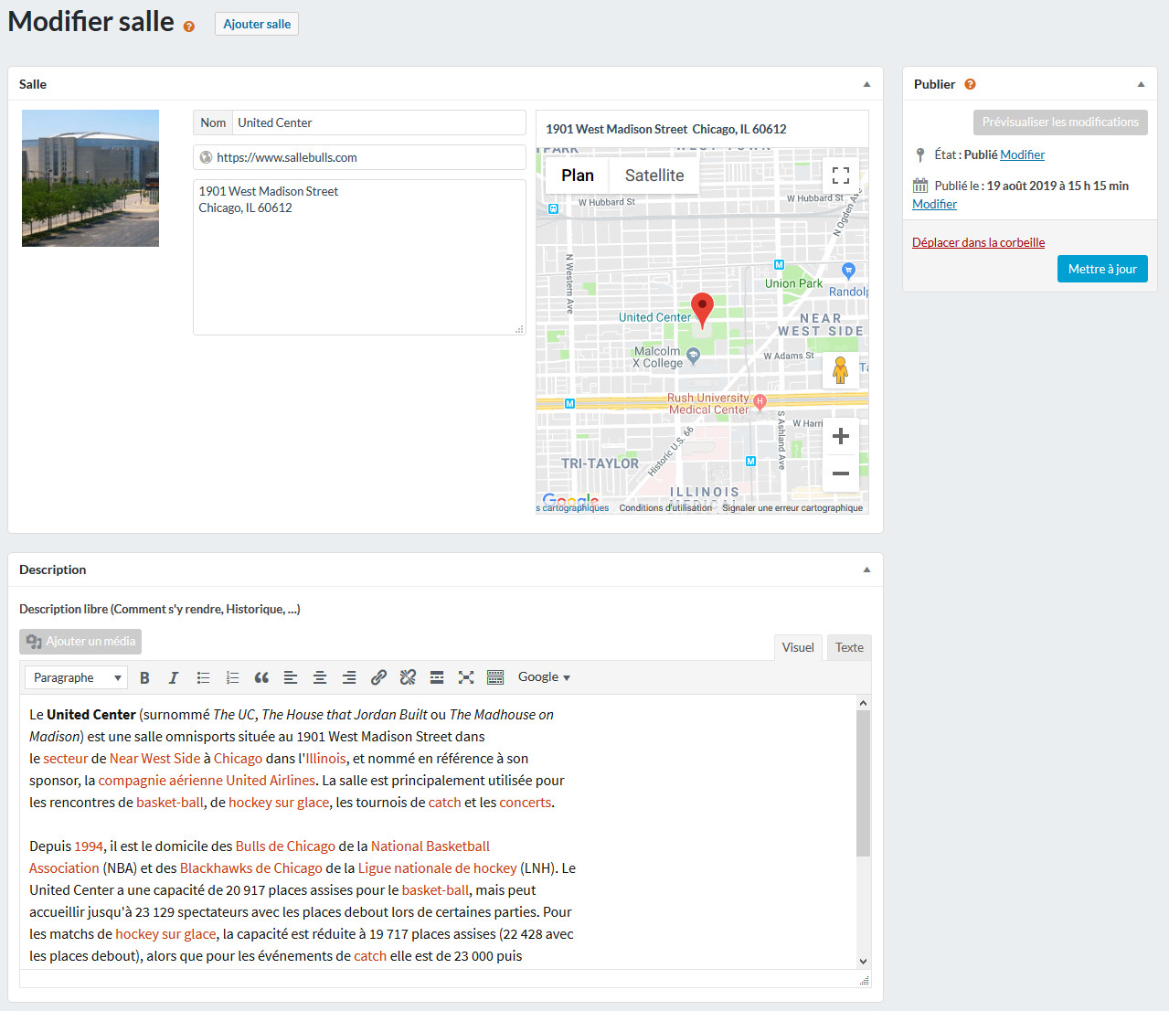Open the Paragraphe format dropdown

click(x=77, y=677)
